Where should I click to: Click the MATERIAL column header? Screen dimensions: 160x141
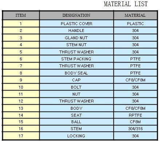click(x=135, y=15)
